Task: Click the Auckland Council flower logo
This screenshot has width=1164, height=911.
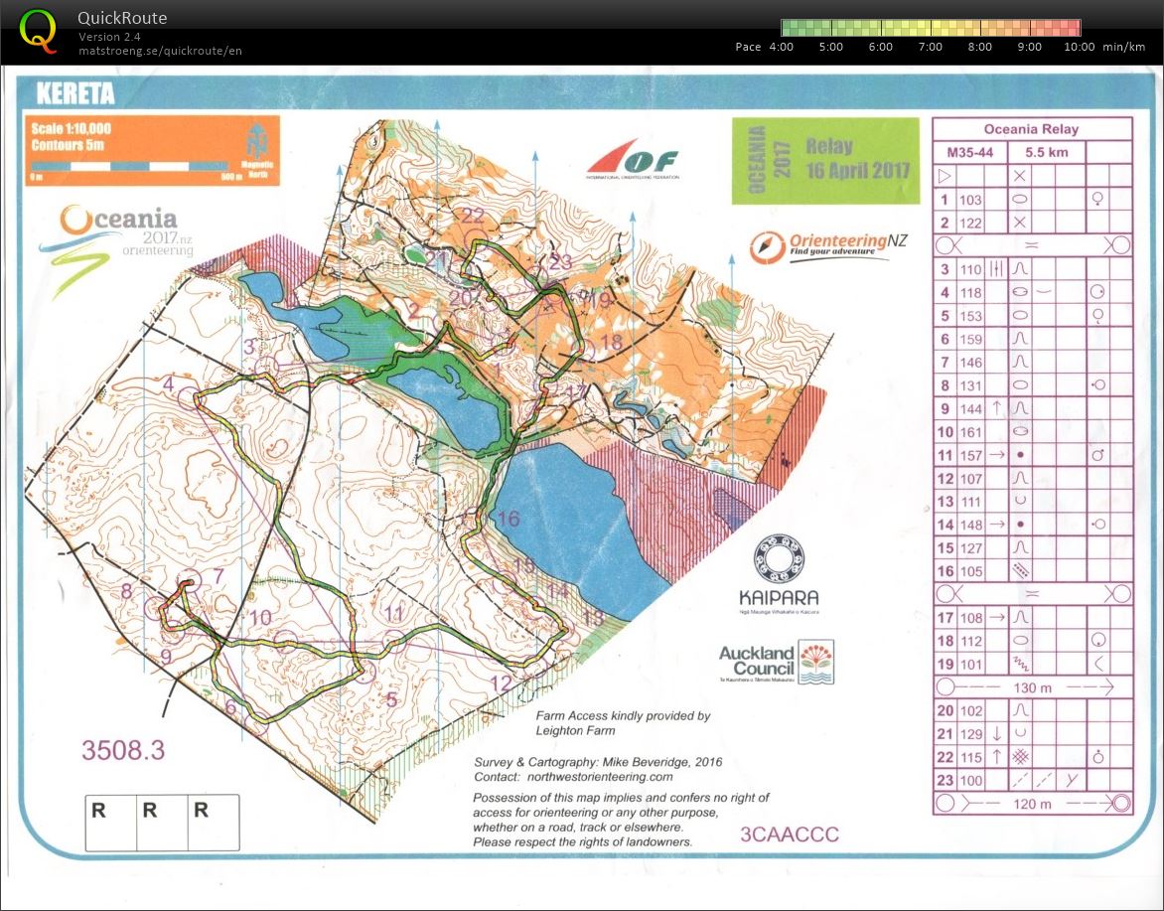Action: click(x=817, y=662)
